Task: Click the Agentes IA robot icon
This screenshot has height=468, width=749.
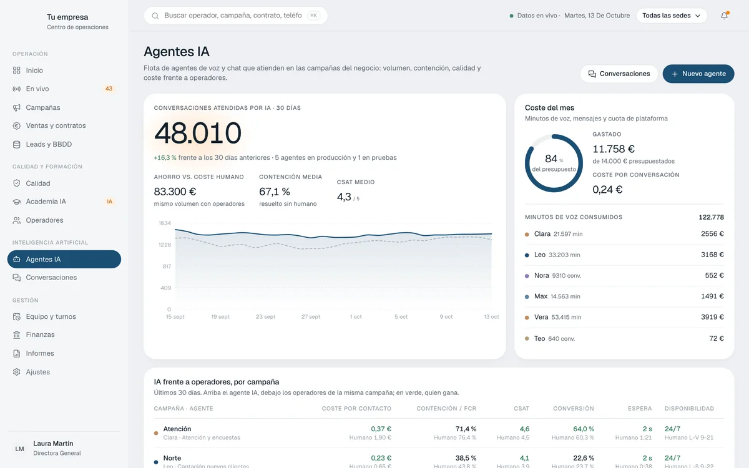Action: (x=17, y=260)
